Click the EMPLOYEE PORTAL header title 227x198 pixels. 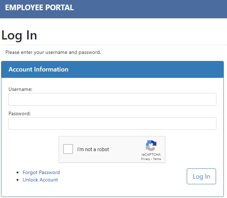tap(40, 8)
